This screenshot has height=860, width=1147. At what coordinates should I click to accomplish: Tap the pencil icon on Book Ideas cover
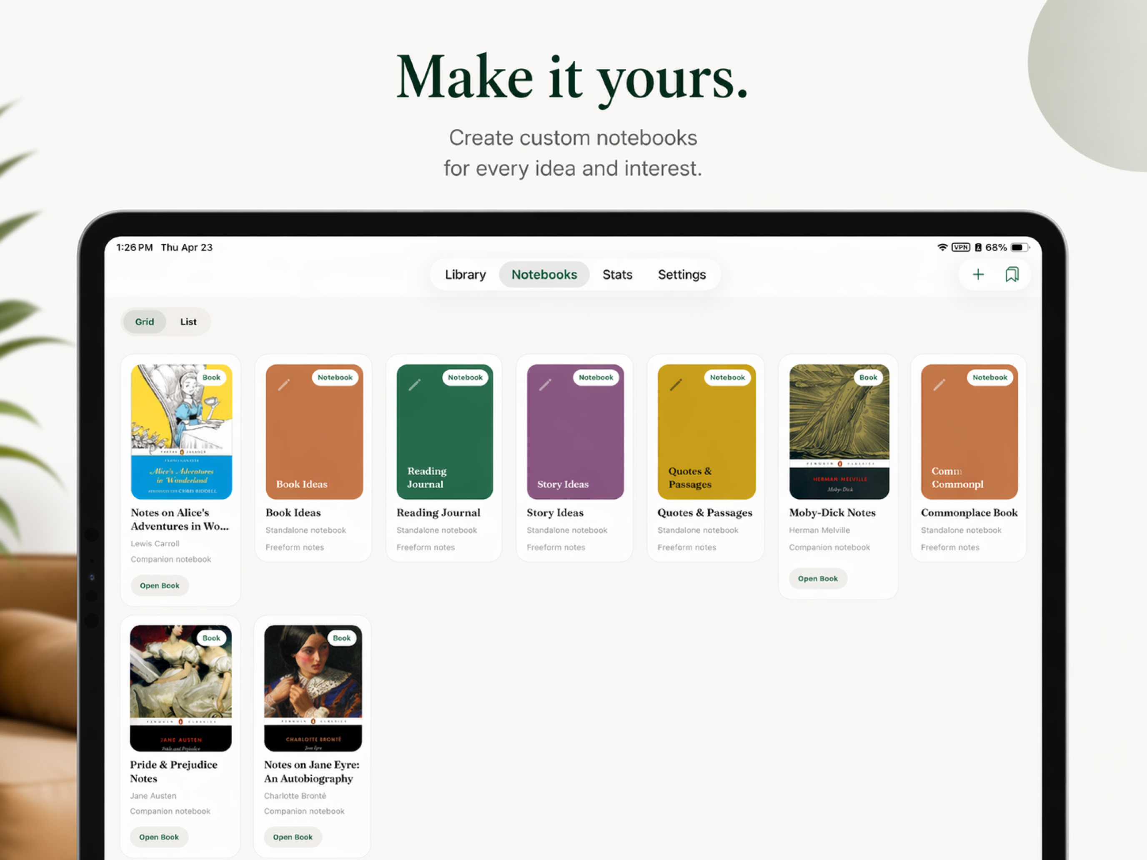click(x=284, y=385)
